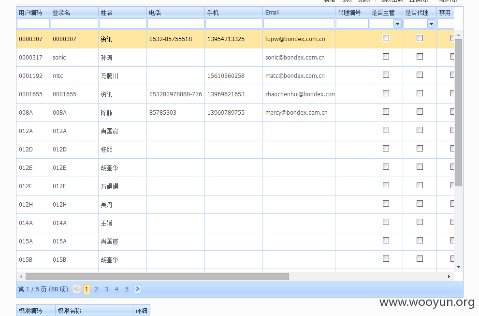Sort by 姓名 column header
The width and height of the screenshot is (479, 316).
(x=122, y=13)
